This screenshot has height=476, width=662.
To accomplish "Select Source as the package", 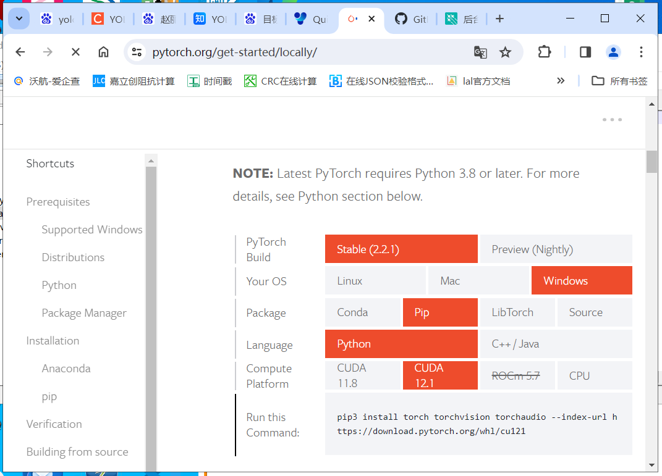I will (x=595, y=312).
